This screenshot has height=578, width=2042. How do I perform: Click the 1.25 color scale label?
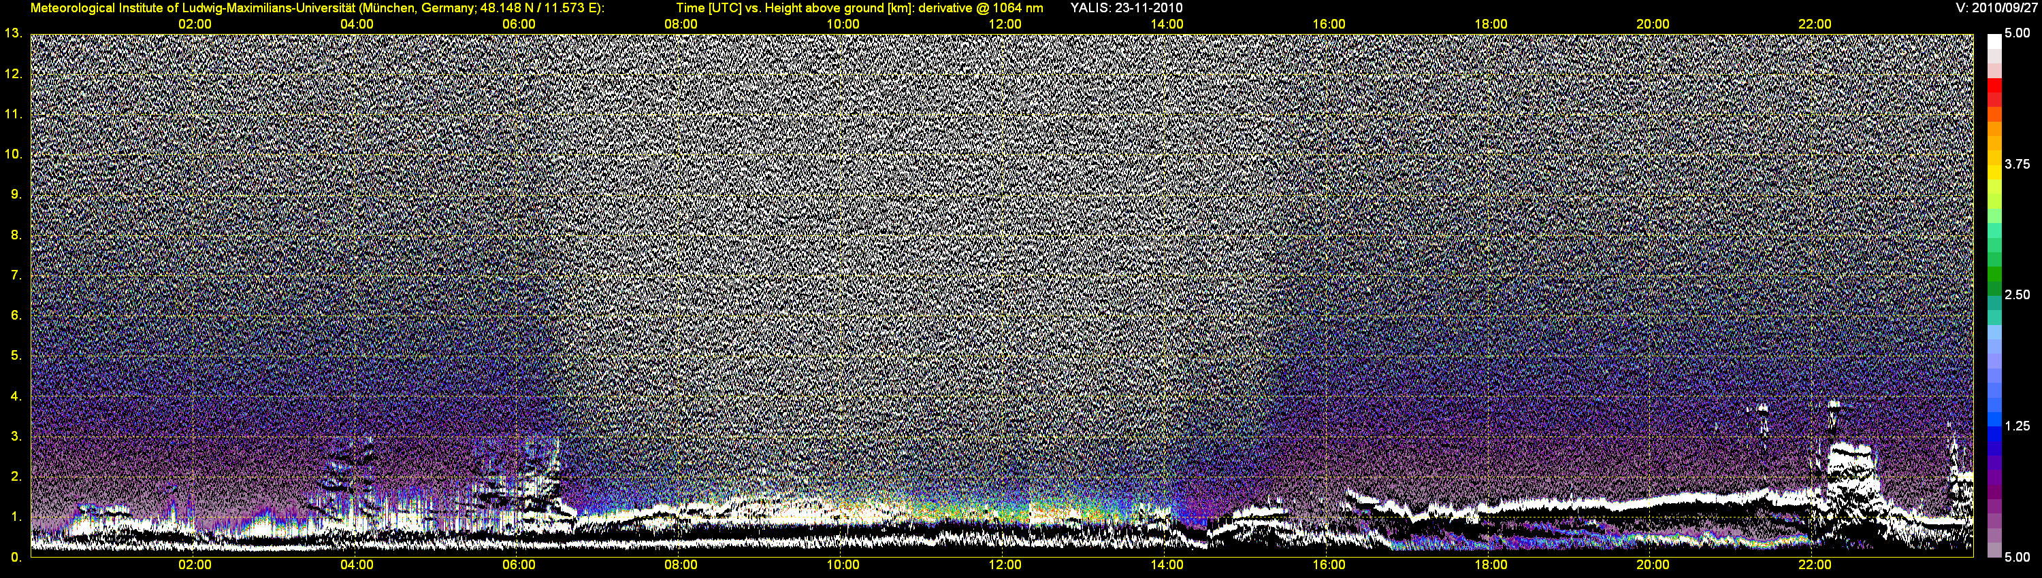tap(2017, 426)
